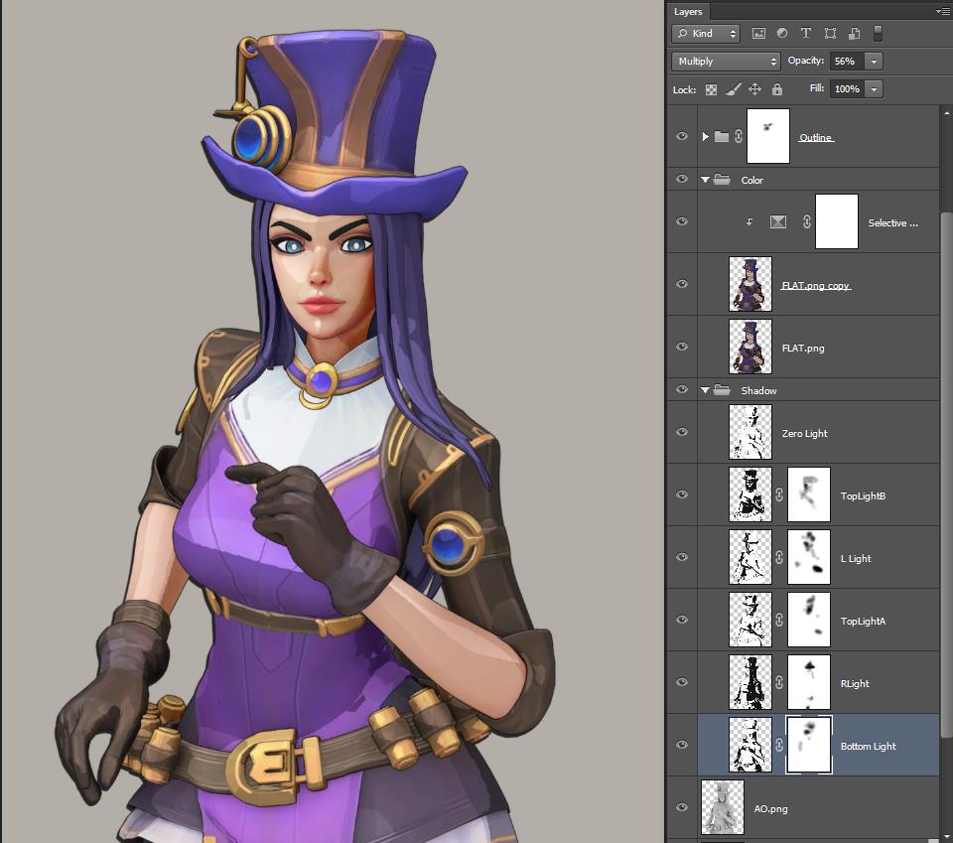Image resolution: width=953 pixels, height=843 pixels.
Task: Collapse the Color group
Action: pos(705,180)
